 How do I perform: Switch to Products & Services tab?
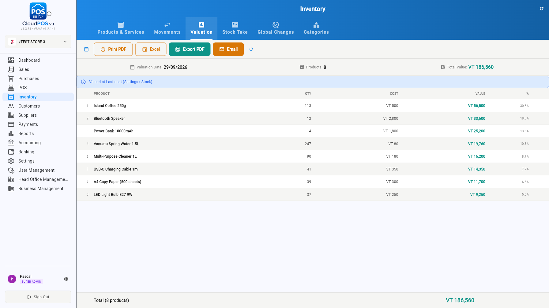(x=121, y=28)
